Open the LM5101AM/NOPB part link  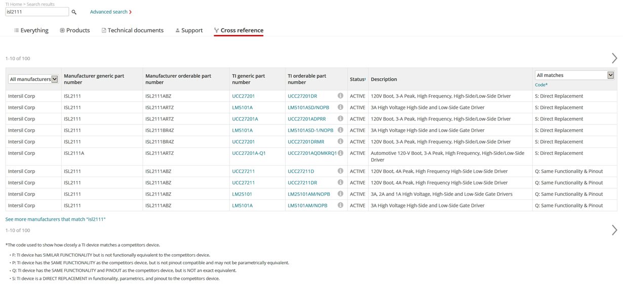click(307, 206)
